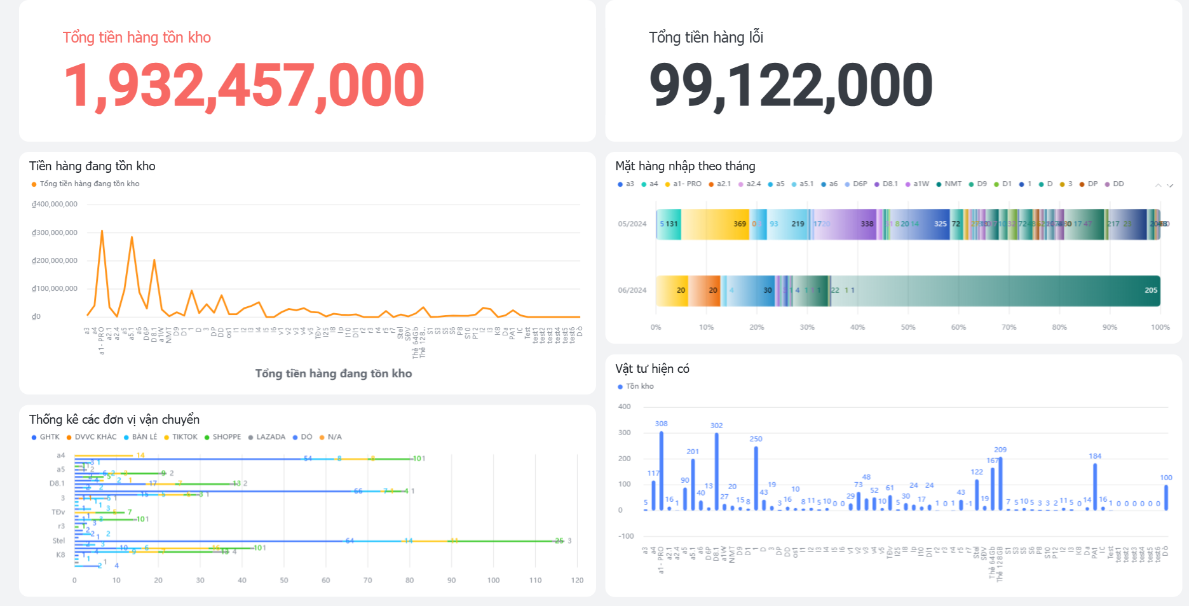Screen dimensions: 1189x606
Task: Click the 219 segment in 05/2024 bar
Action: [787, 224]
